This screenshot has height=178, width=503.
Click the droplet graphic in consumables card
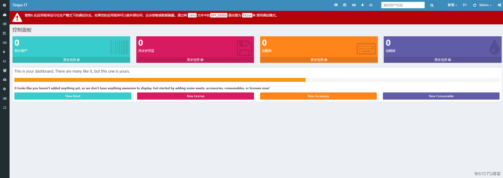[494, 47]
